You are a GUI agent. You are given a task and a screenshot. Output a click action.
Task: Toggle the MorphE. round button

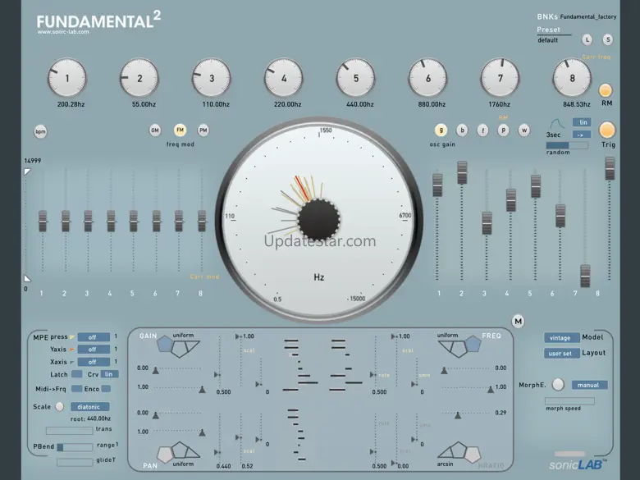click(558, 385)
